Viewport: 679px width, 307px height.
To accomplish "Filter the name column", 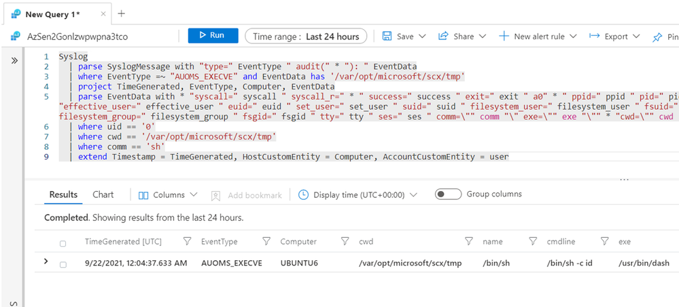I will 533,241.
